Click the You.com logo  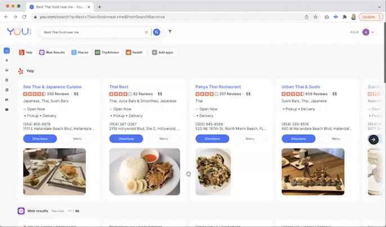click(x=19, y=31)
